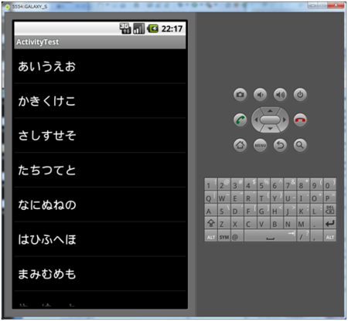Click the red end call button

(x=300, y=120)
